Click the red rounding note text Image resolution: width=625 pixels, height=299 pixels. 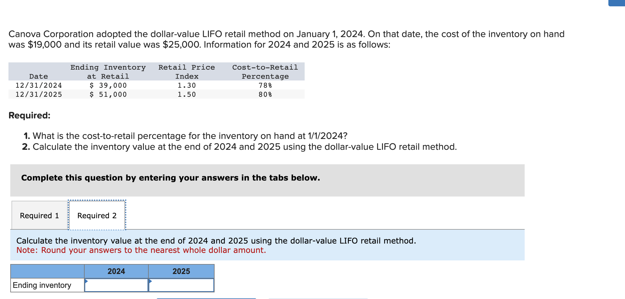141,250
